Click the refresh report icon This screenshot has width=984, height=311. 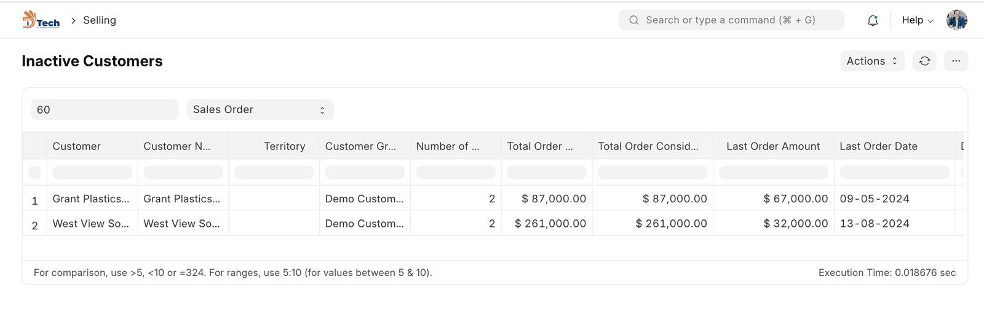924,61
